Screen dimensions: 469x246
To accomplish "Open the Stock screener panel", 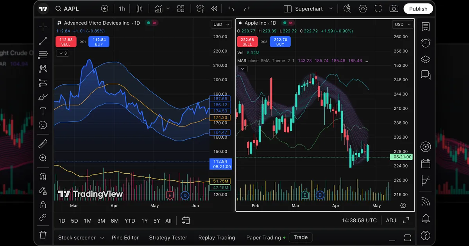I will click(77, 237).
